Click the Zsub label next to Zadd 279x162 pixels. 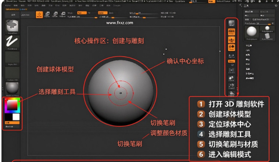pyautogui.click(x=111, y=13)
